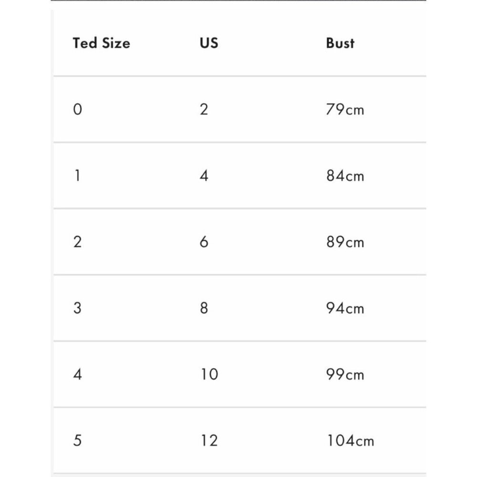
Task: Click US size 12 cell
Action: click(x=209, y=440)
